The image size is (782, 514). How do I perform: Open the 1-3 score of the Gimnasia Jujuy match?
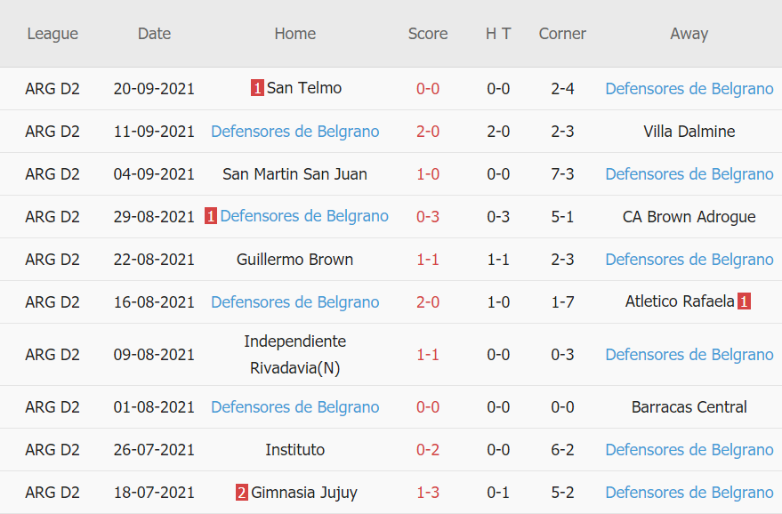tap(428, 493)
